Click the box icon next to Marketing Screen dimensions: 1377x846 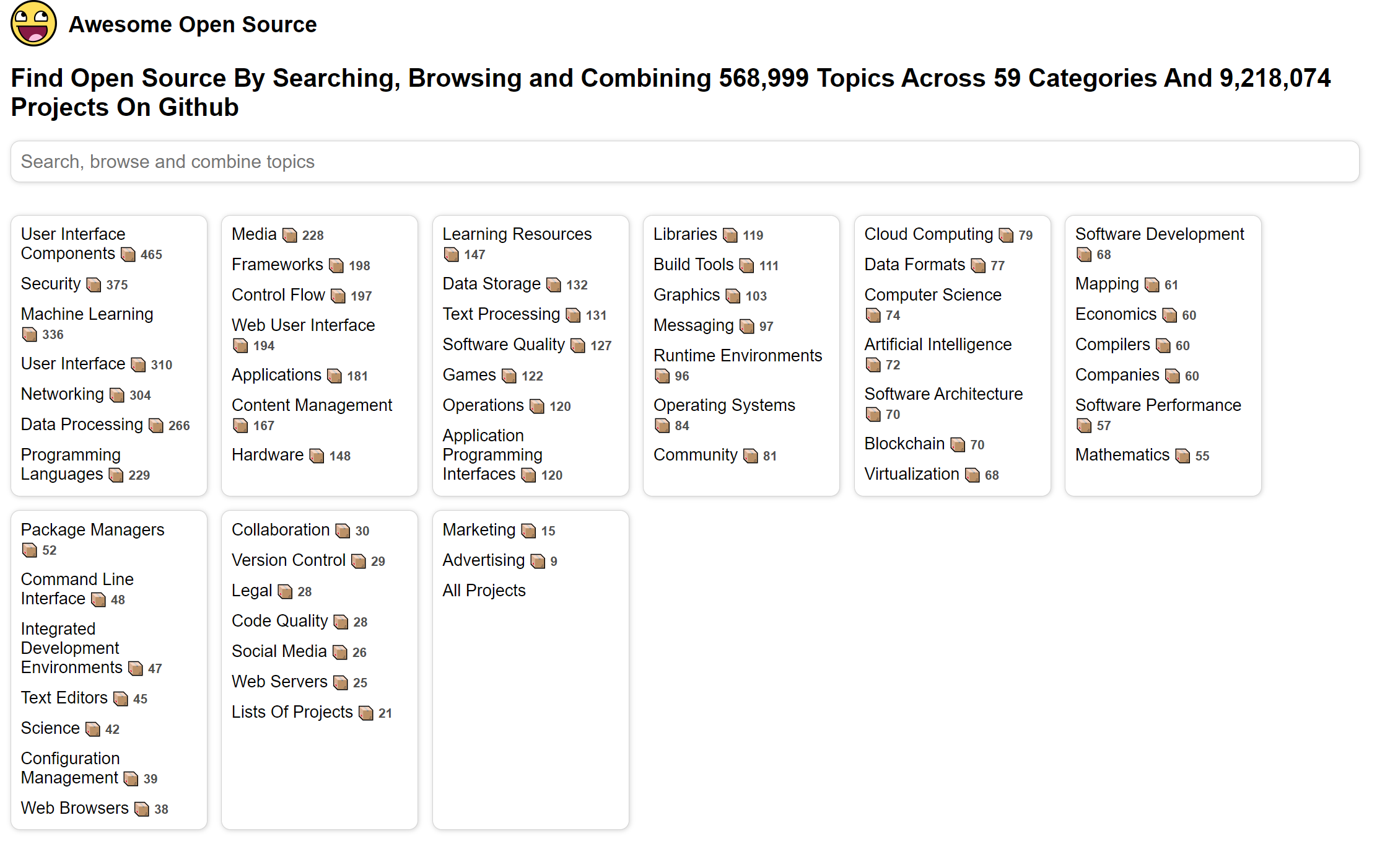coord(528,531)
